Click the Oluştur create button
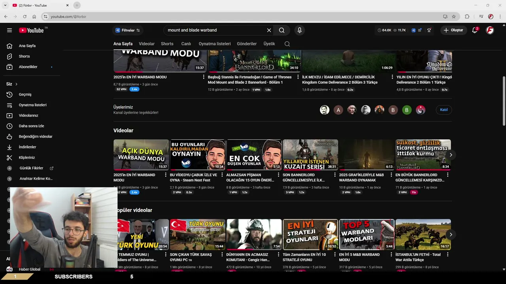506x284 pixels. pos(453,30)
